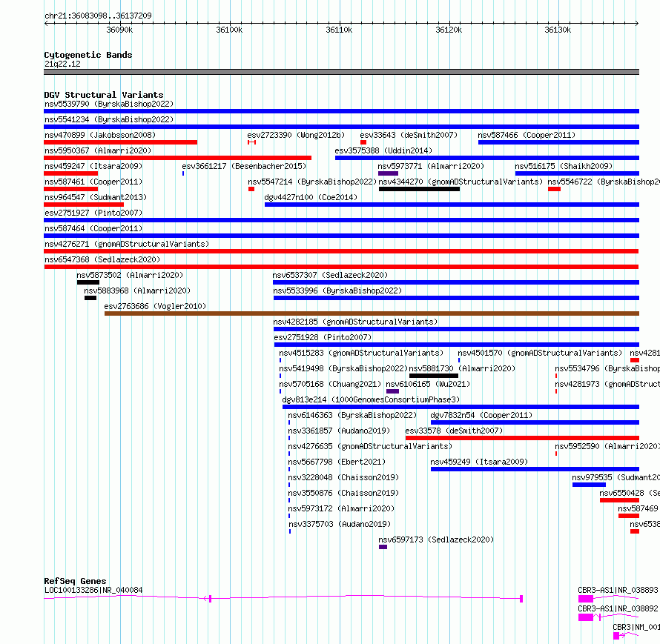Click nsv587461 (Cooper2011) label
Screen dimensions: 660x644
click(93, 182)
